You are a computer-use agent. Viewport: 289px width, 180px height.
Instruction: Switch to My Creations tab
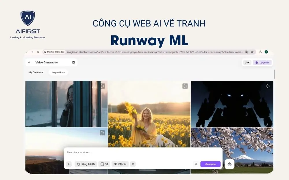point(36,73)
